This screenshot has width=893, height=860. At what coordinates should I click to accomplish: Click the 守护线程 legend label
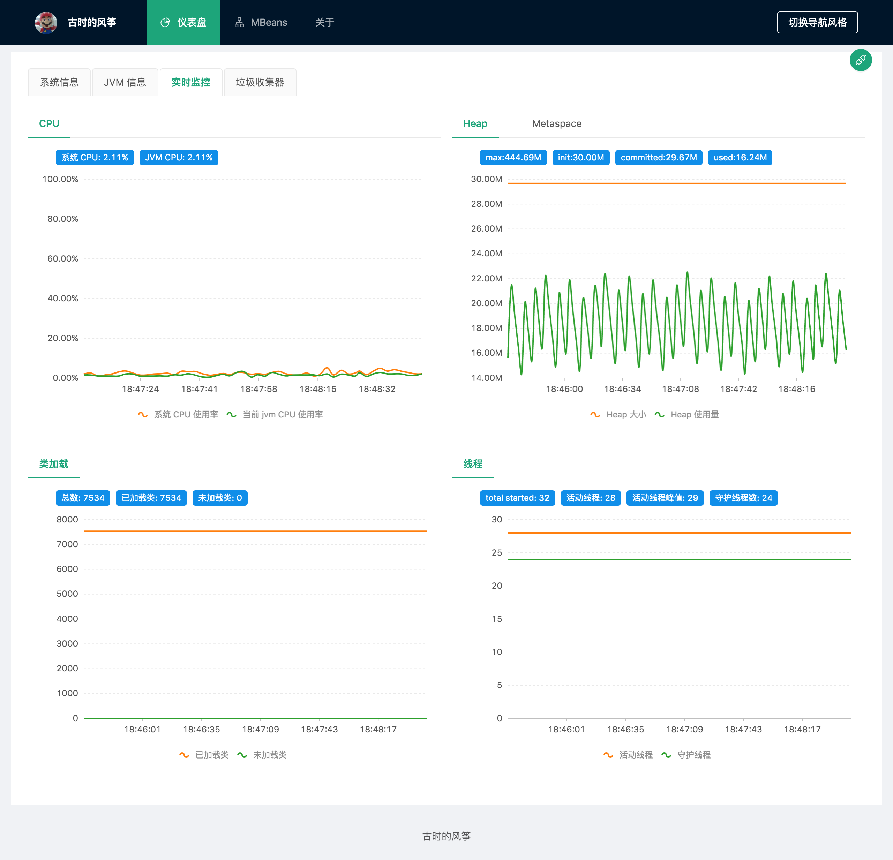point(694,755)
